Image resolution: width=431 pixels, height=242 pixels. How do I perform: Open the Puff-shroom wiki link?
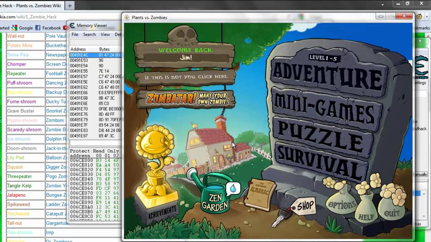(20, 83)
